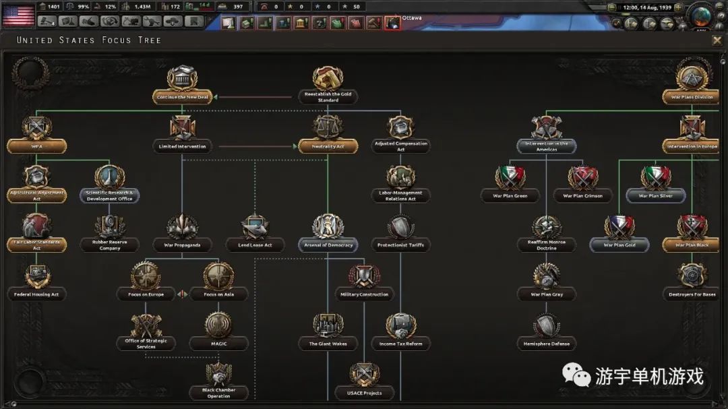Viewport: 728px width, 409px height.
Task: Select Continue the New Deal focus
Action: click(182, 85)
